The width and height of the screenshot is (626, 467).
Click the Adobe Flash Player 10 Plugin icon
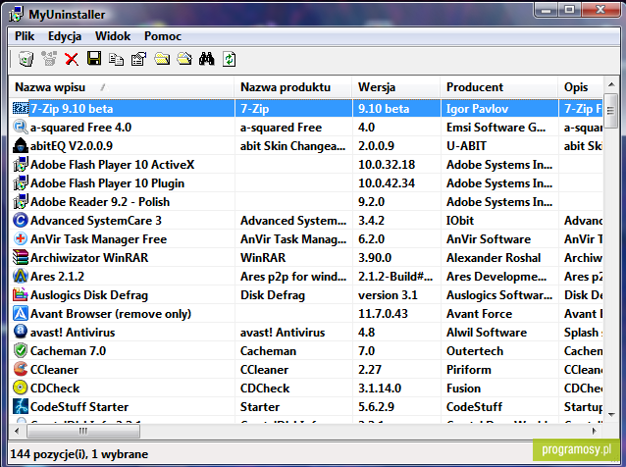(21, 182)
